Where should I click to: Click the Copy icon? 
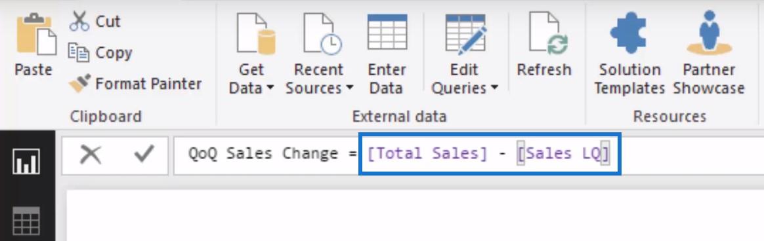[79, 52]
